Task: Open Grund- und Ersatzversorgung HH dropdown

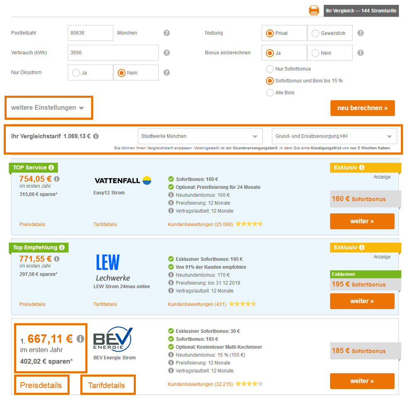Action: click(x=335, y=136)
